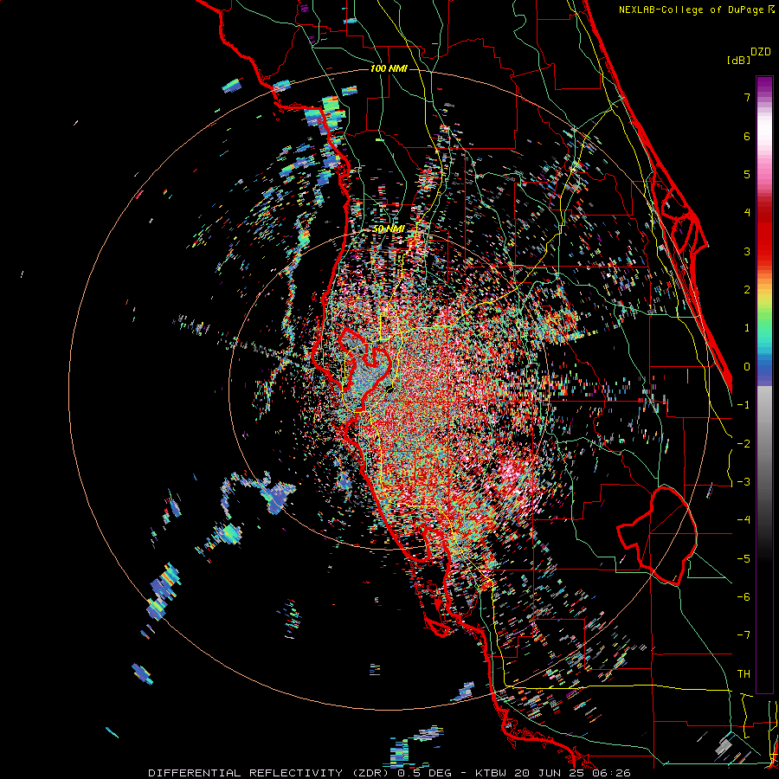Screen dimensions: 779x779
Task: Click the -5 value on the color scale
Action: (744, 559)
